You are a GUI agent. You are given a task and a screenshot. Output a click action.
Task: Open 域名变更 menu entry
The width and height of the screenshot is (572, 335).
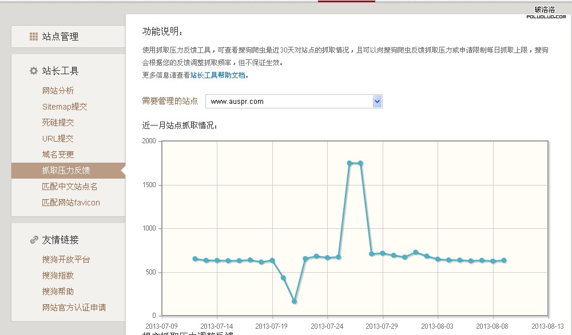coord(58,155)
